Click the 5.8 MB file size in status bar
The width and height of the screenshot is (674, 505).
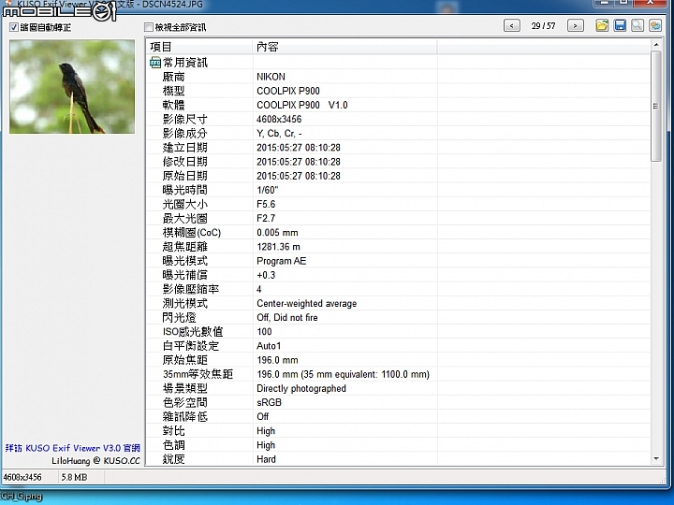point(74,477)
